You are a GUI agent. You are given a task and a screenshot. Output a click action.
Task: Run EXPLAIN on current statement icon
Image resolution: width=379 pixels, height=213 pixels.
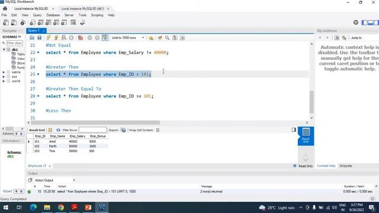pos(63,38)
